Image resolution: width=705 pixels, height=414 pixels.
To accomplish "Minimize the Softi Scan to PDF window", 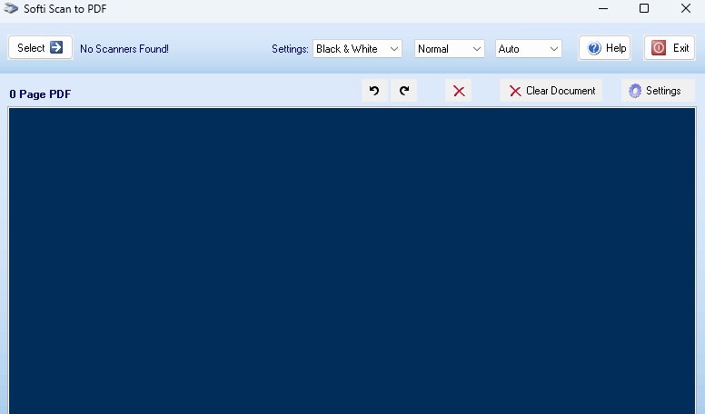I will (x=603, y=8).
